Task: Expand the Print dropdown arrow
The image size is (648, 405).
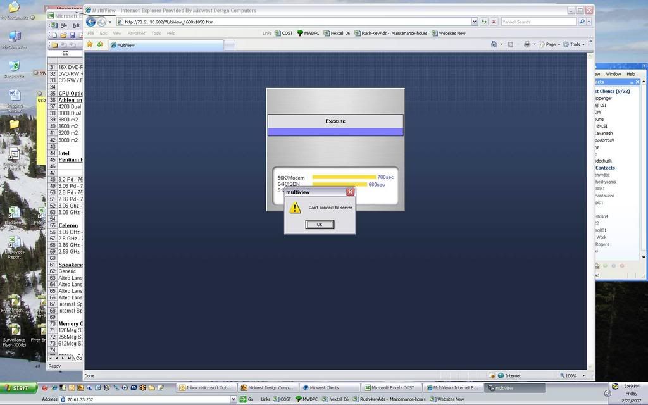Action: click(534, 44)
